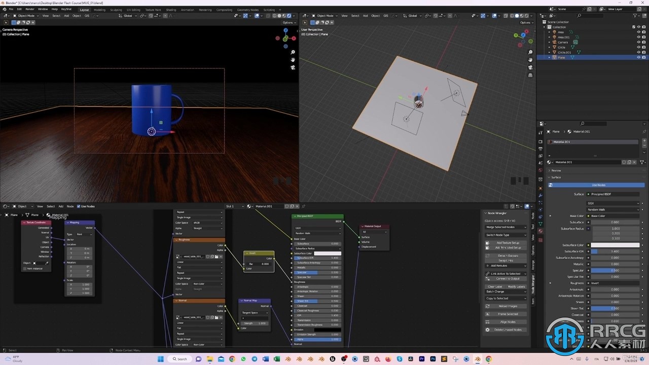Hide Plane with its eye icon in outliner

[638, 57]
